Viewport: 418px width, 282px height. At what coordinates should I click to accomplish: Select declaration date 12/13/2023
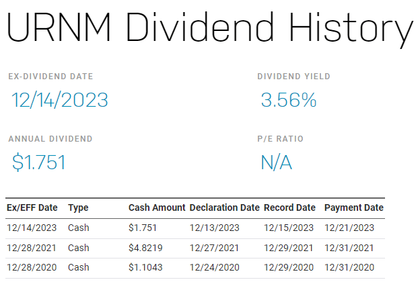click(x=214, y=228)
